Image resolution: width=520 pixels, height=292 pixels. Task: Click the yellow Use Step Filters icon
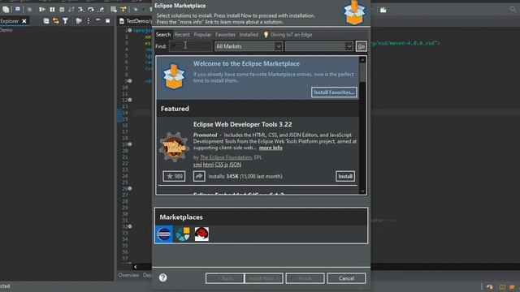pos(123,10)
